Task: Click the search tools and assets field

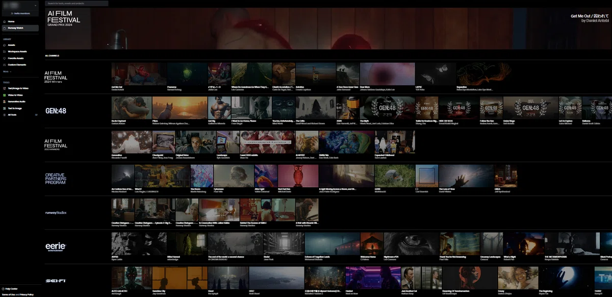Action: click(76, 3)
